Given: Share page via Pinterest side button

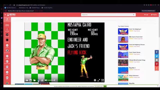Looking at the screenshot, I should coord(157,64).
